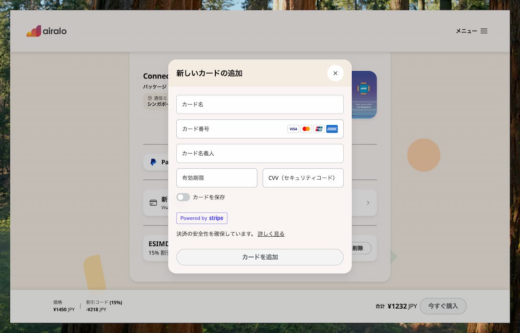Expand the new card row chevron
The image size is (520, 333).
[x=368, y=202]
